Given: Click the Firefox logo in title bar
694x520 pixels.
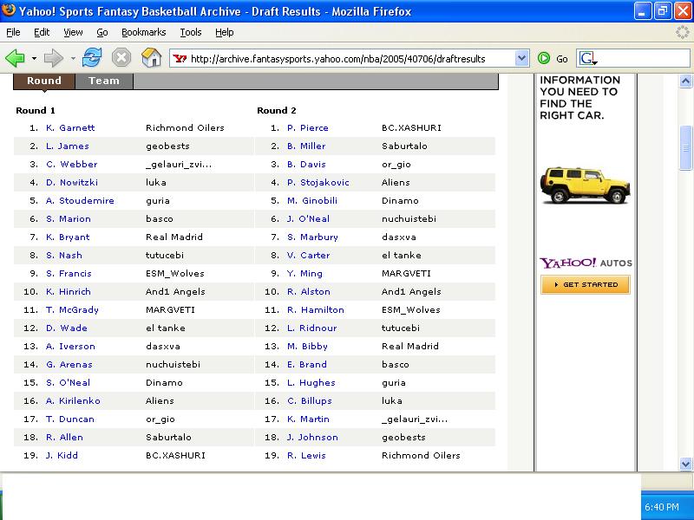Looking at the screenshot, I should 9,10.
